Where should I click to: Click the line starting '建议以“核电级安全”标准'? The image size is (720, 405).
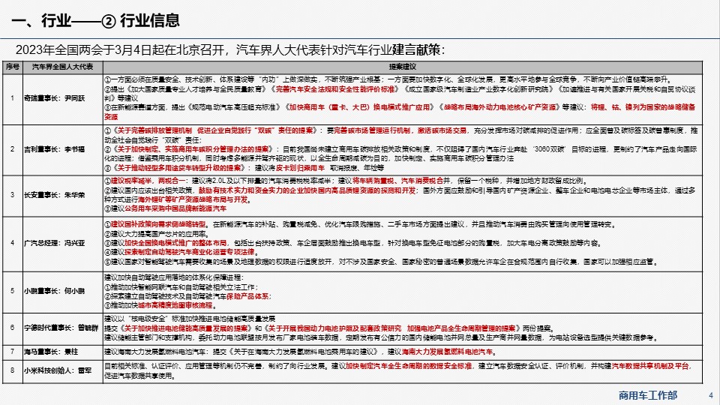coord(190,319)
